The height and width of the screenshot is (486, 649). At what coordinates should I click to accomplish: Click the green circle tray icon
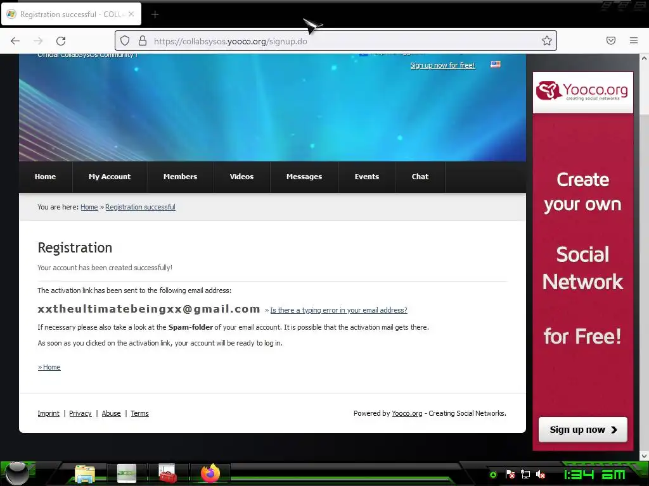pos(493,475)
